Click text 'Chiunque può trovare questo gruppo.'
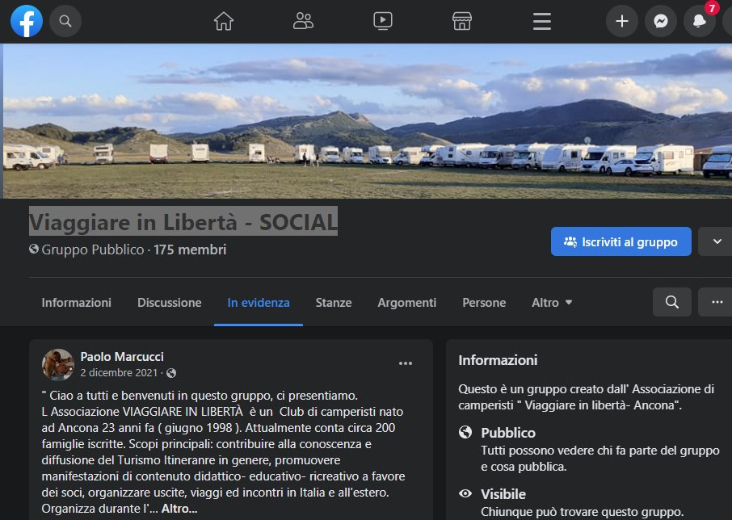This screenshot has height=520, width=732. [583, 512]
